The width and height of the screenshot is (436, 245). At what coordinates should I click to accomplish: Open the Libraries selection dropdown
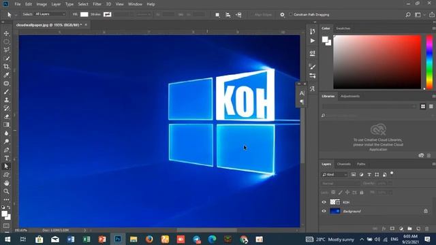pos(369,106)
